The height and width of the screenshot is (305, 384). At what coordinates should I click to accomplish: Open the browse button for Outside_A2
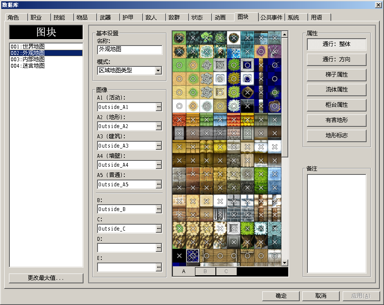[159, 126]
